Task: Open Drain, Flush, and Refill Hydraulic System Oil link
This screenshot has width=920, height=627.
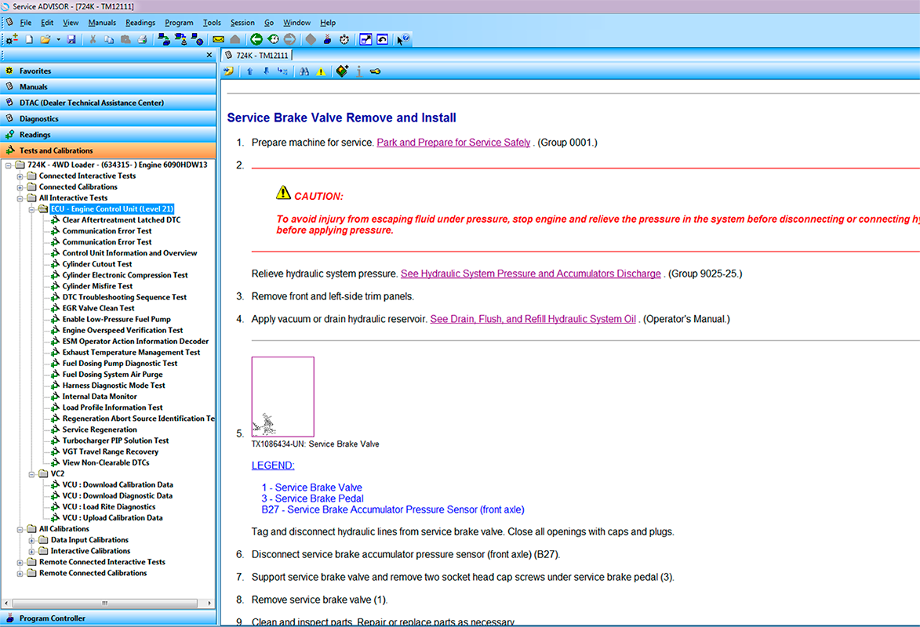Action: (533, 319)
